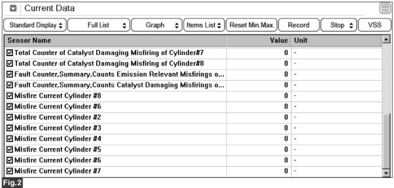Screen dimensions: 394x188
Task: Open the Items List dropdown
Action: coord(204,25)
